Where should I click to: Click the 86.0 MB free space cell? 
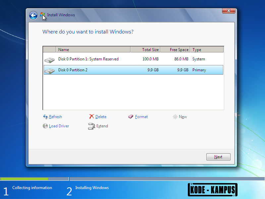[x=181, y=59]
